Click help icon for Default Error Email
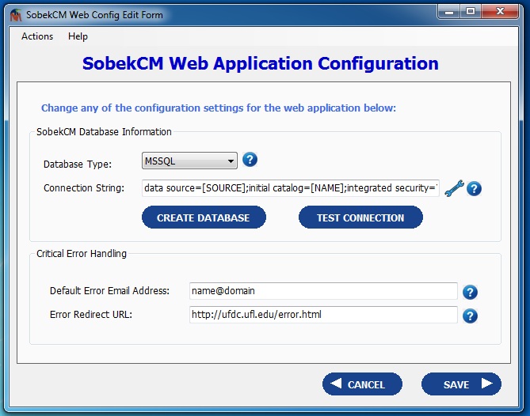The width and height of the screenshot is (530, 416). 470,292
